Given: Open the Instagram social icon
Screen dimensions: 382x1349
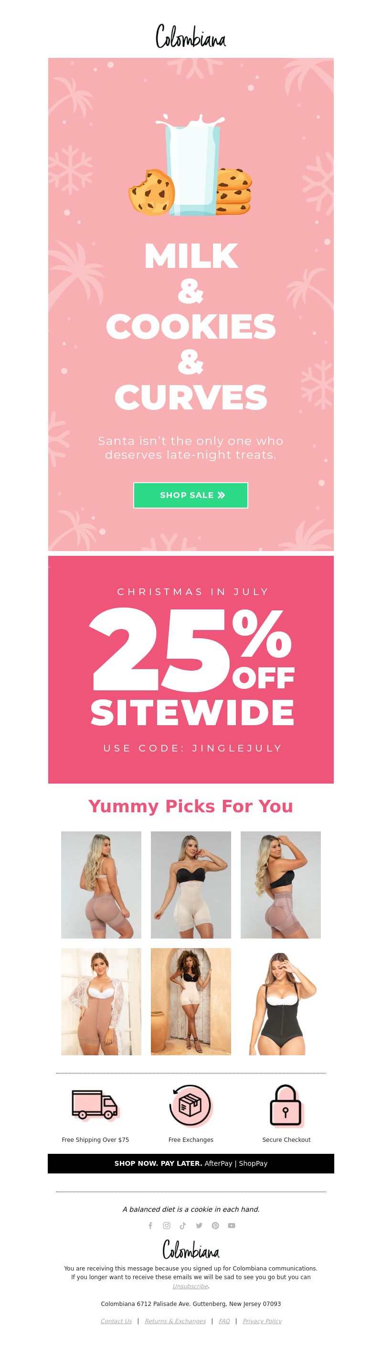Looking at the screenshot, I should click(167, 1226).
